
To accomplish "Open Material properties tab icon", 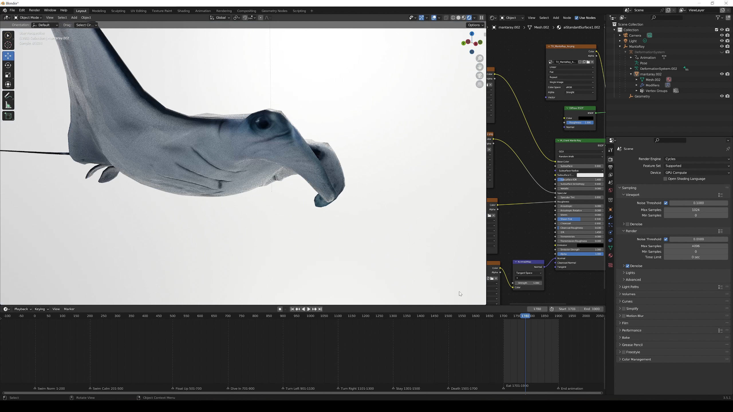I will (x=610, y=255).
